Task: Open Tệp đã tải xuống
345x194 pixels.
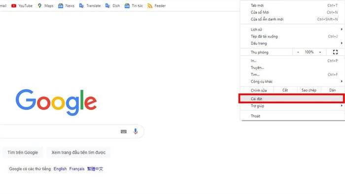Action: [x=292, y=36]
